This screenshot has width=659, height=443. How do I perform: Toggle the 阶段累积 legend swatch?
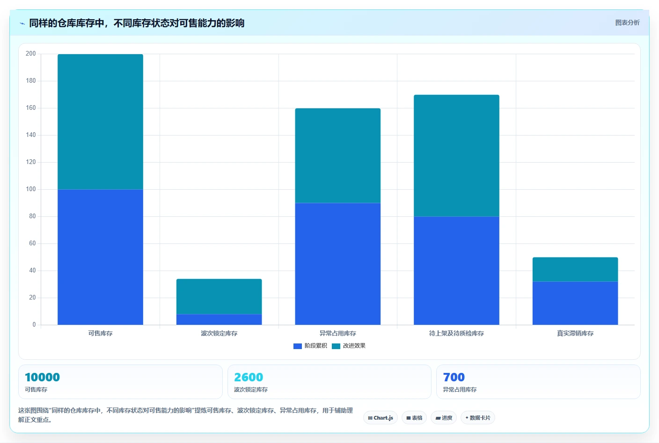click(x=297, y=346)
